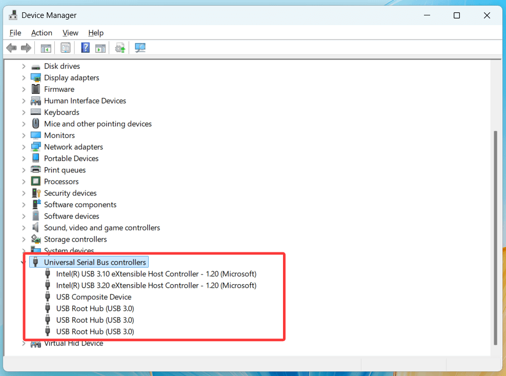
Task: Click the Back navigation arrow icon
Action: coord(11,47)
